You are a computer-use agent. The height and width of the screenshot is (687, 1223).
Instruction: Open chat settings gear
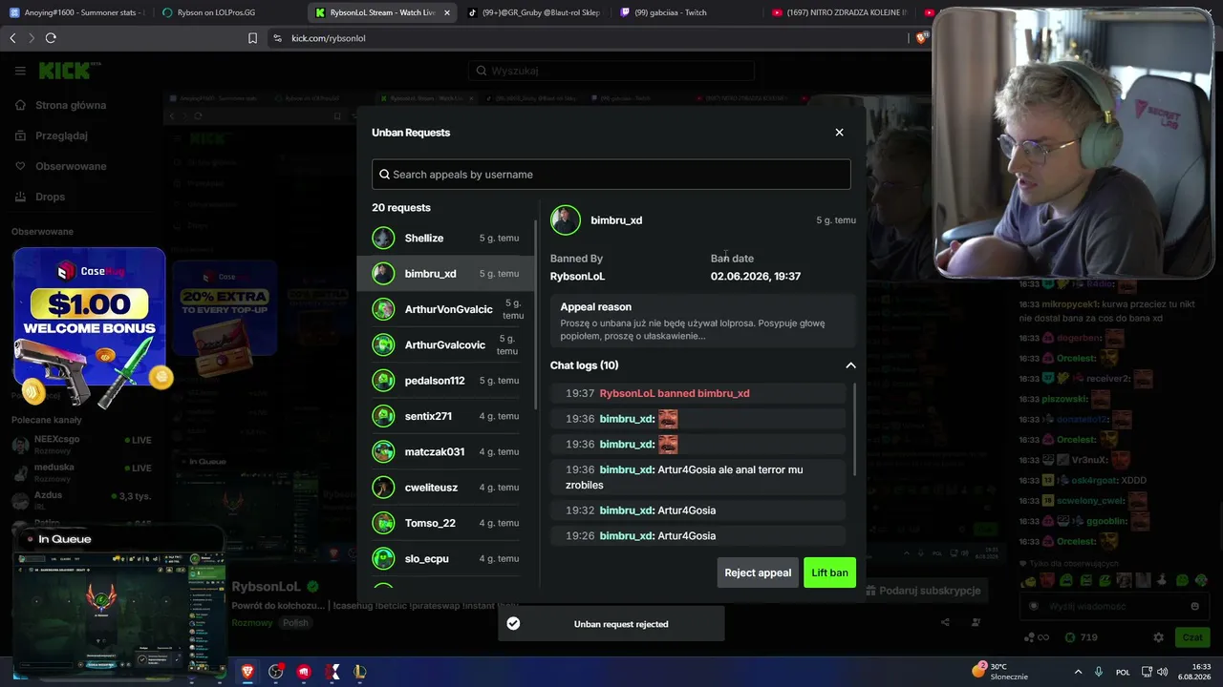click(x=1158, y=637)
